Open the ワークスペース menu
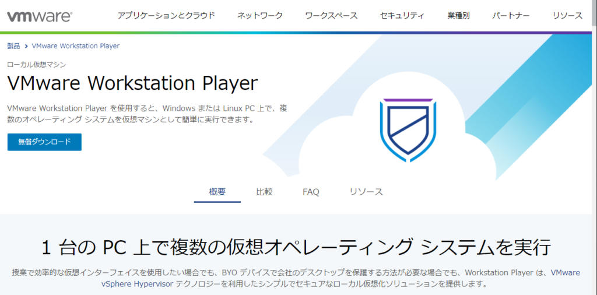This screenshot has height=295, width=597. [331, 16]
